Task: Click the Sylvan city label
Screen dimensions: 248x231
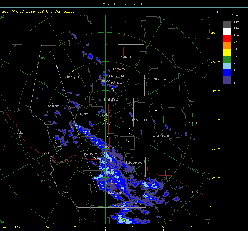Action: click(x=105, y=81)
